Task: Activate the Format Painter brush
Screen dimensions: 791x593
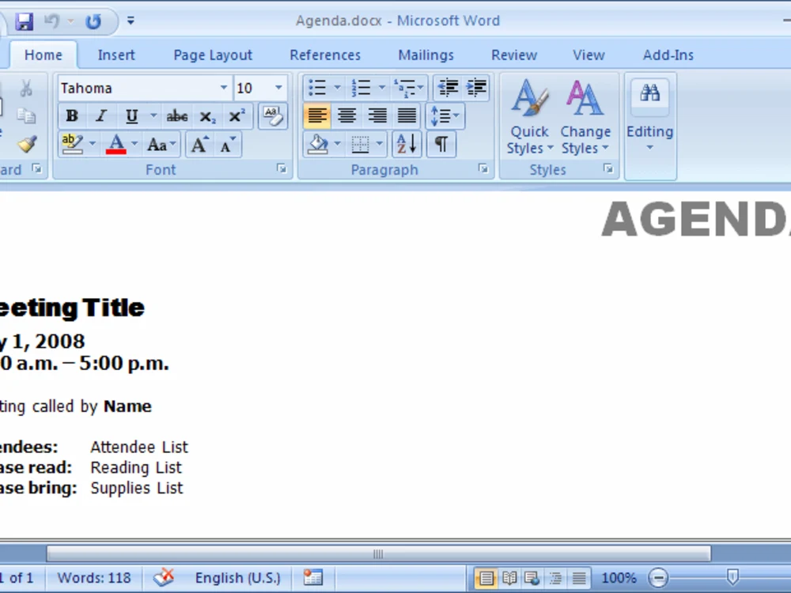Action: point(27,144)
